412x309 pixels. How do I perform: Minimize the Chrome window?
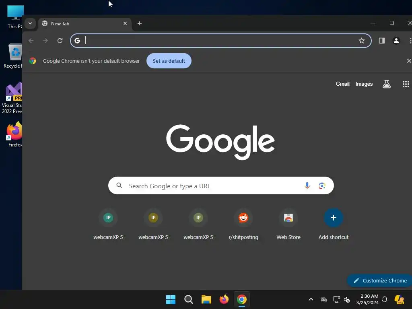click(373, 23)
